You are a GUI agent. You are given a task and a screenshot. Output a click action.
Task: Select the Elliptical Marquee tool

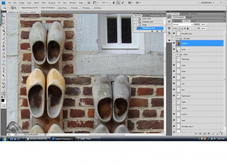(x=4, y=20)
